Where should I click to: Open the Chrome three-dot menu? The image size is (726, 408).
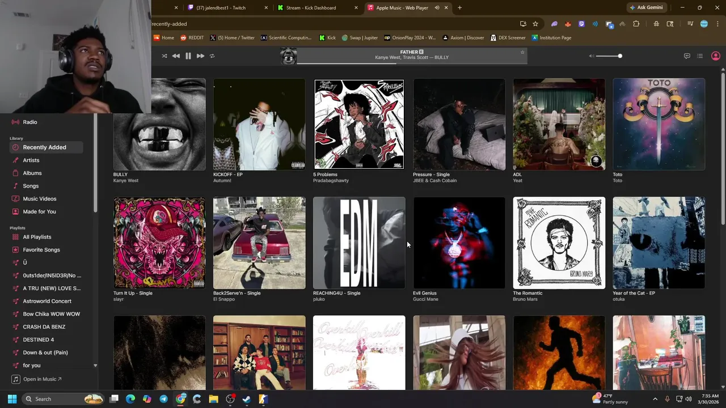[x=717, y=24]
